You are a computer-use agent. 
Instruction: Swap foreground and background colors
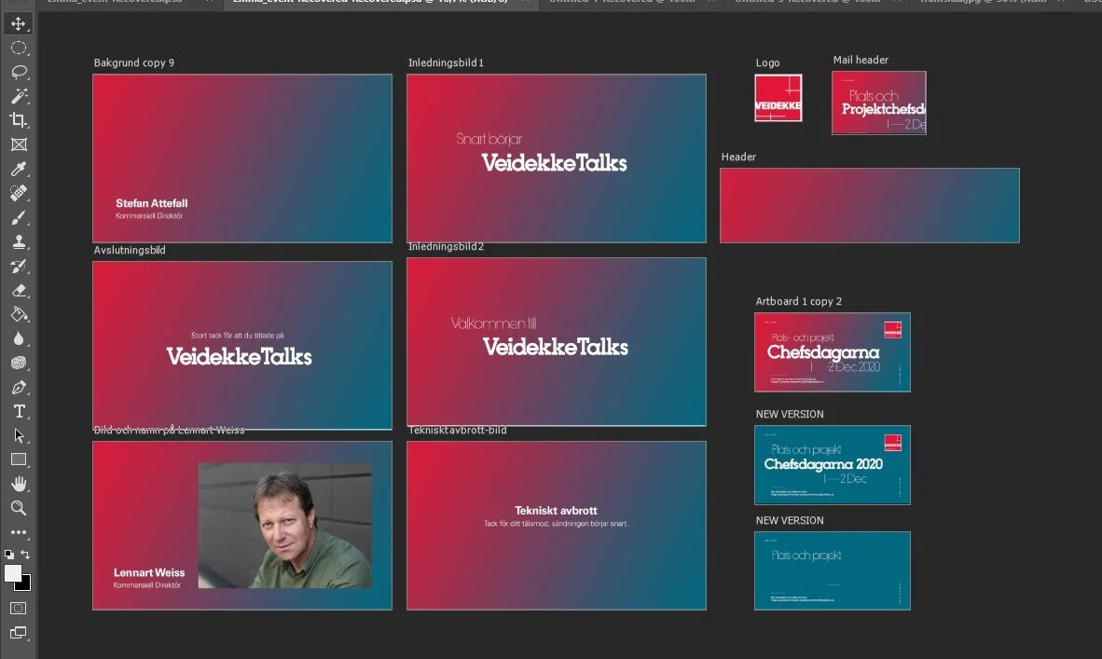(x=25, y=555)
